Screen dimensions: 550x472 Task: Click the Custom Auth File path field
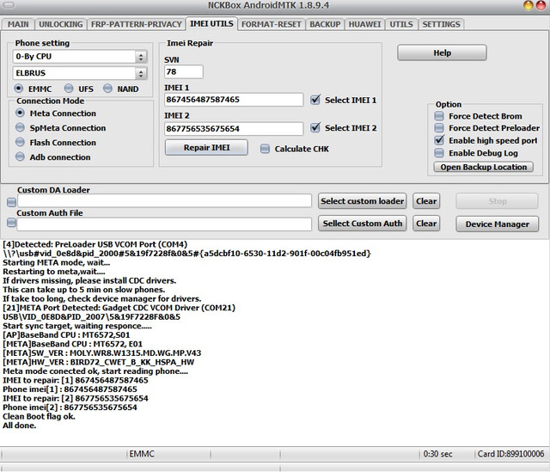(x=164, y=224)
